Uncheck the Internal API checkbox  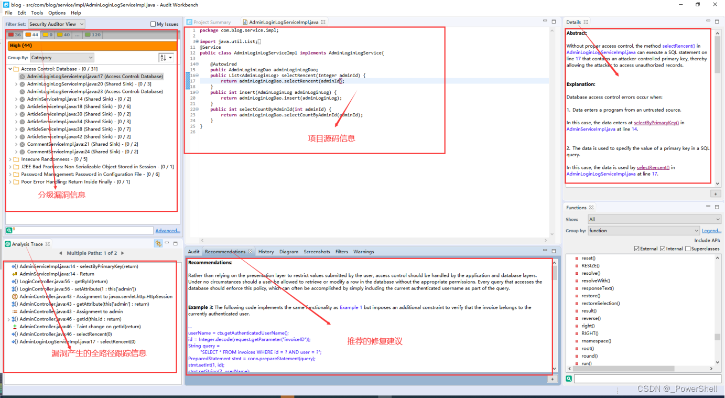663,249
